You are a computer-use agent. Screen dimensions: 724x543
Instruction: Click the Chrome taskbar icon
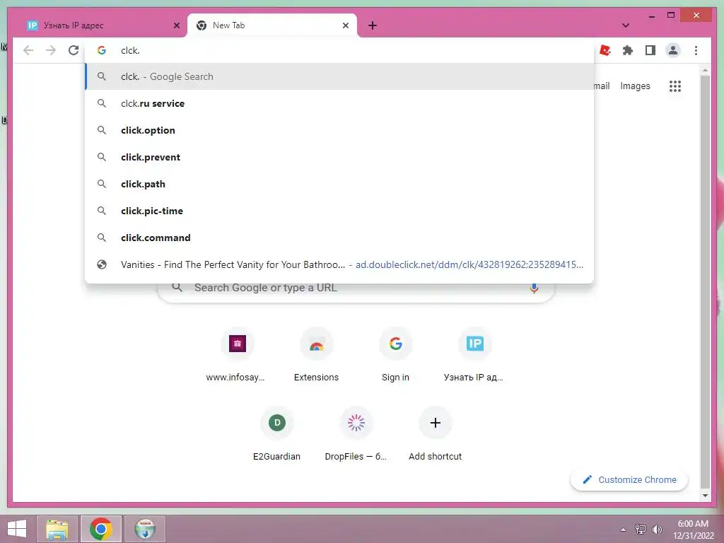pyautogui.click(x=100, y=529)
